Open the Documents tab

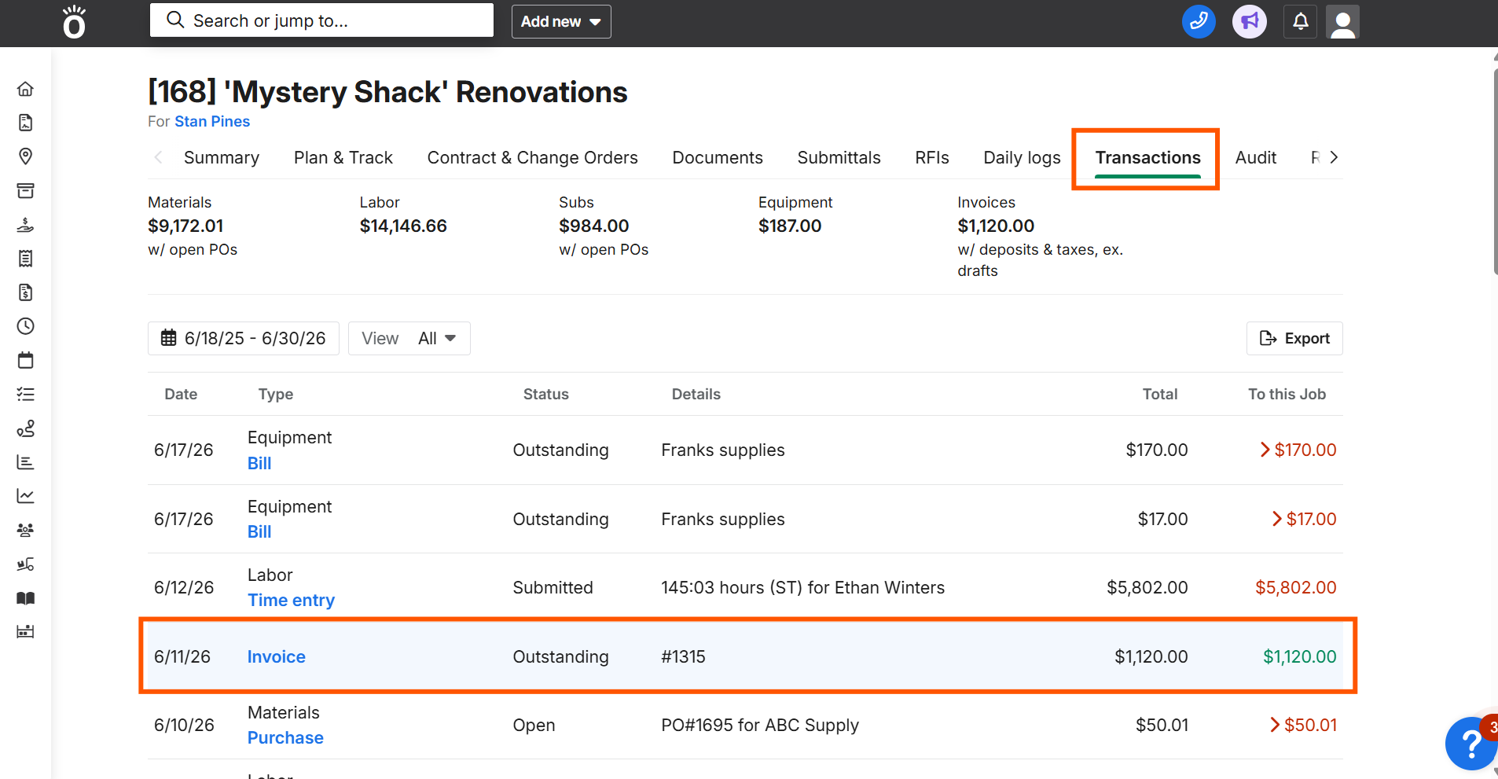(x=718, y=157)
